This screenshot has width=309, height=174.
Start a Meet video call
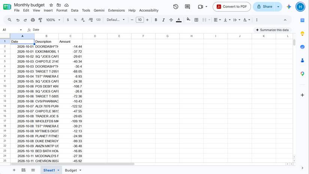[200, 7]
